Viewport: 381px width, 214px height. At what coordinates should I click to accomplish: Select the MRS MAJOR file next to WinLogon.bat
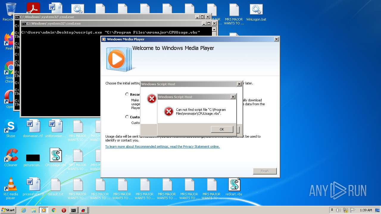click(x=234, y=14)
